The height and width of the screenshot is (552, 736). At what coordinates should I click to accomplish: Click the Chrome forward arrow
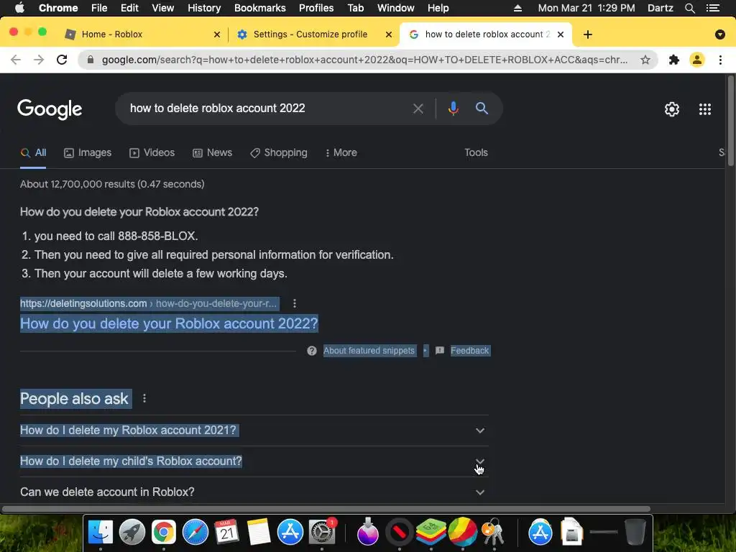pos(39,60)
